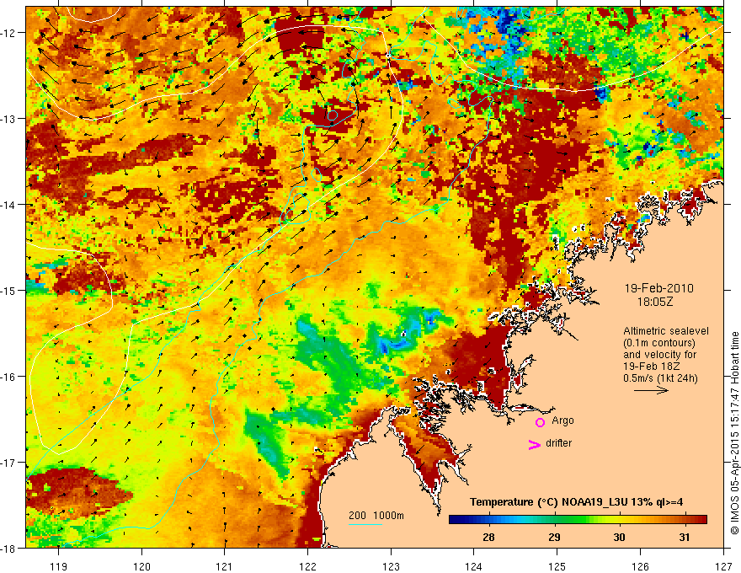Click the Temperature NOAA19_L3U title text
The width and height of the screenshot is (741, 573).
click(x=576, y=502)
